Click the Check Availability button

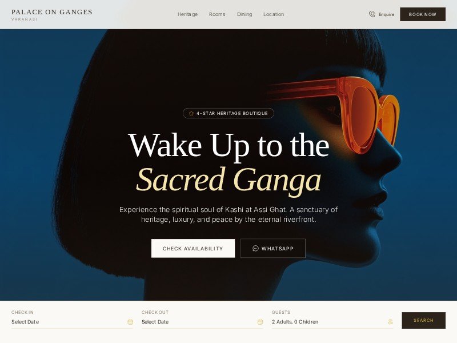click(x=193, y=248)
